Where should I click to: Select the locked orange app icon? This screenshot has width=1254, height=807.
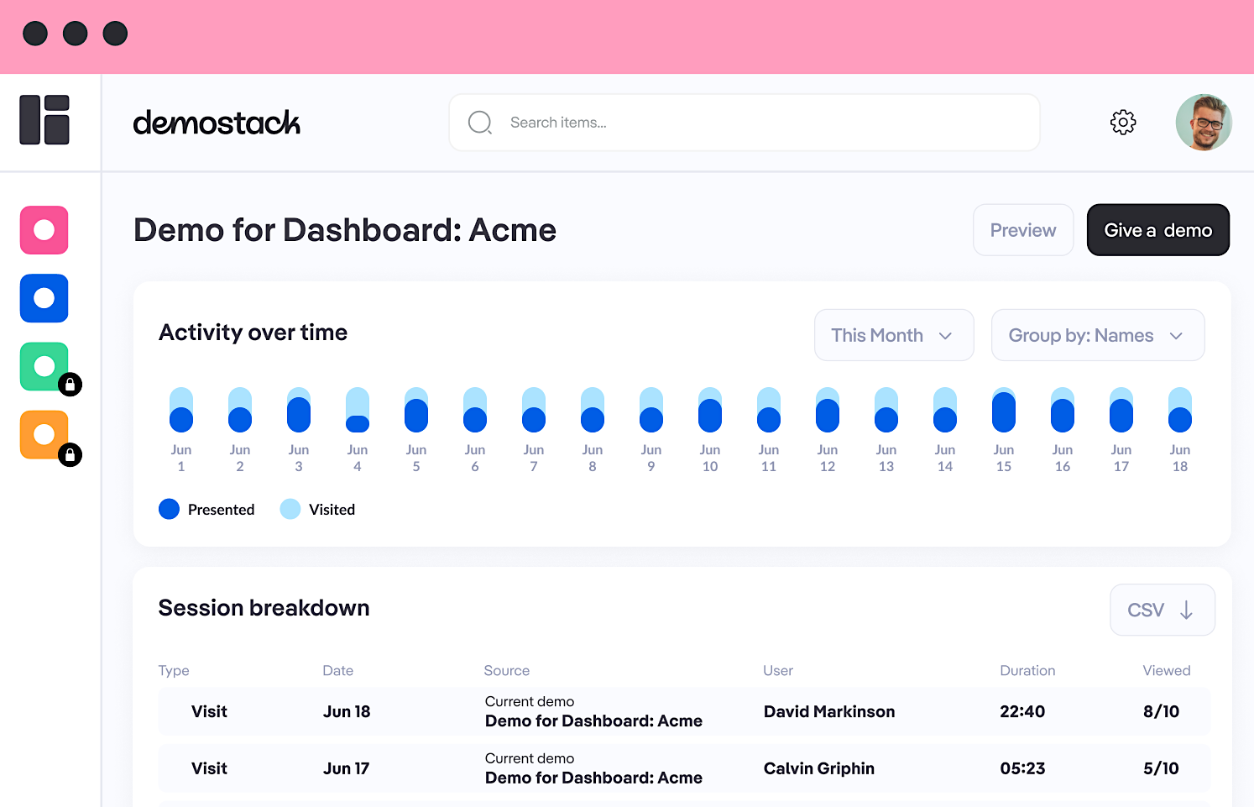point(44,435)
